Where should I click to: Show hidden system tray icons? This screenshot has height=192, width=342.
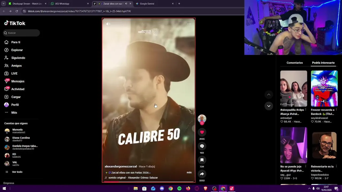[309, 189]
